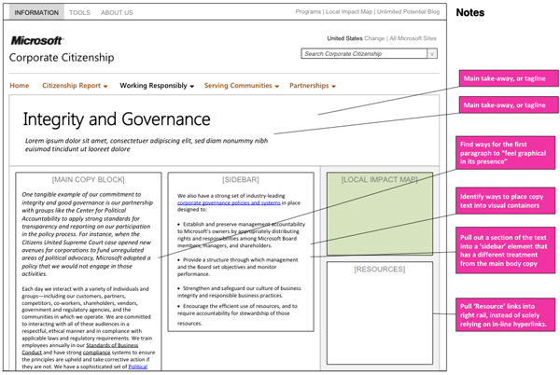This screenshot has height=375, width=560.
Task: Expand the Working Responsibly menu
Action: point(157,86)
